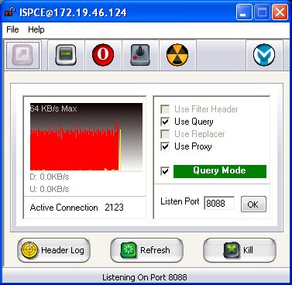Click the Refresh button
292x285 pixels.
(x=146, y=250)
